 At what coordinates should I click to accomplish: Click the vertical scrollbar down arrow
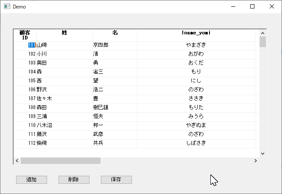[262, 154]
